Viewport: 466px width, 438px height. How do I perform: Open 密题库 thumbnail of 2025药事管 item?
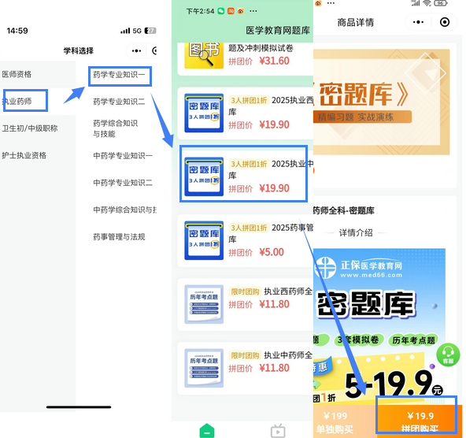[204, 240]
